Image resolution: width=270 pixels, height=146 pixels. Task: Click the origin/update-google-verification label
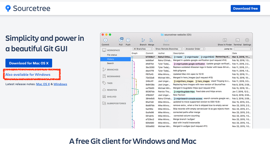pos(189,64)
